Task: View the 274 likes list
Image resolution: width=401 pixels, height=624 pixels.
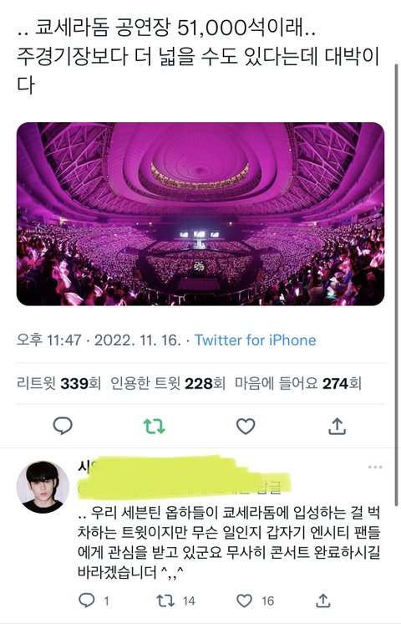Action: [x=298, y=384]
